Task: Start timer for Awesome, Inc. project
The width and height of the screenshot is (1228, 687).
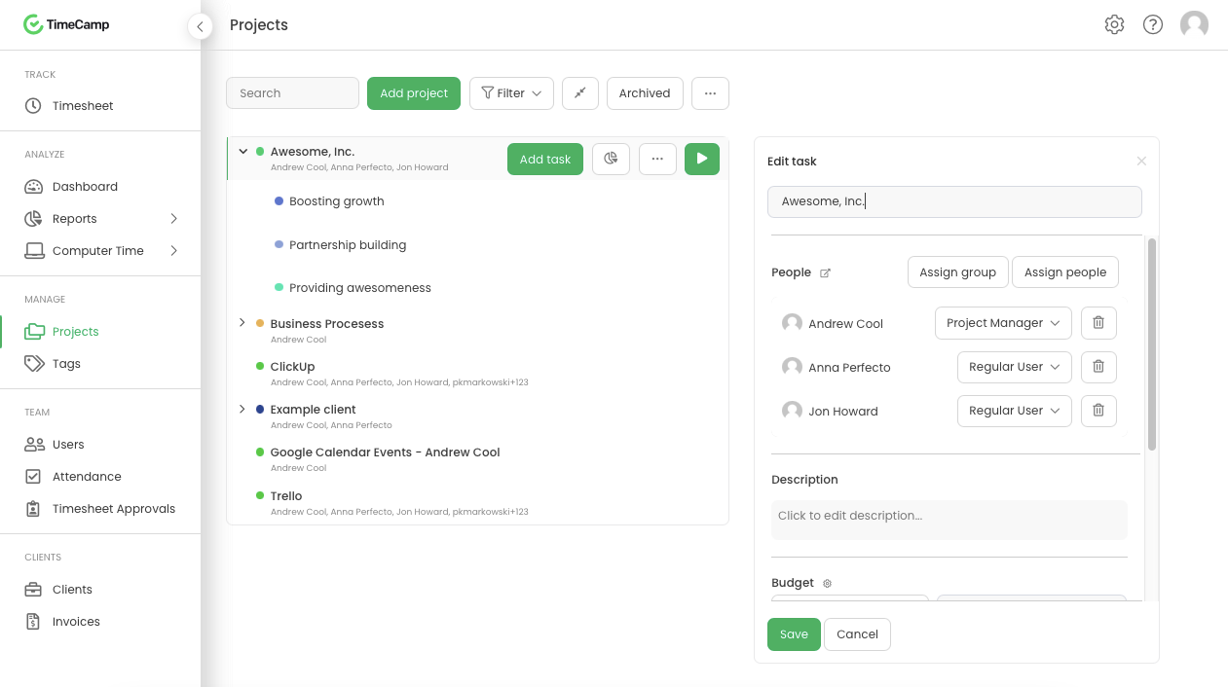Action: click(701, 159)
